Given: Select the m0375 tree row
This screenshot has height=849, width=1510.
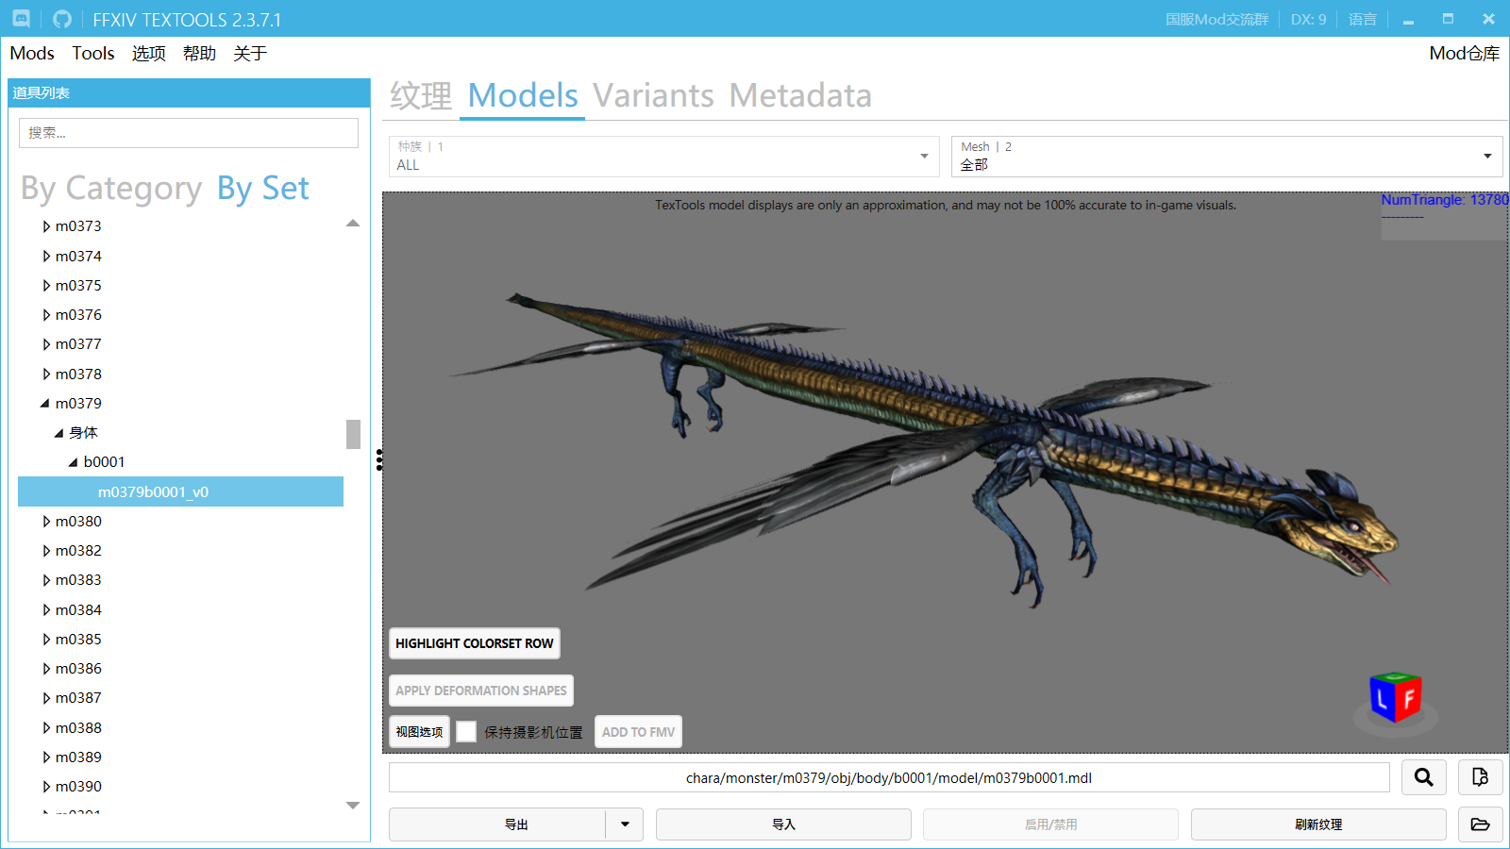Looking at the screenshot, I should (78, 286).
